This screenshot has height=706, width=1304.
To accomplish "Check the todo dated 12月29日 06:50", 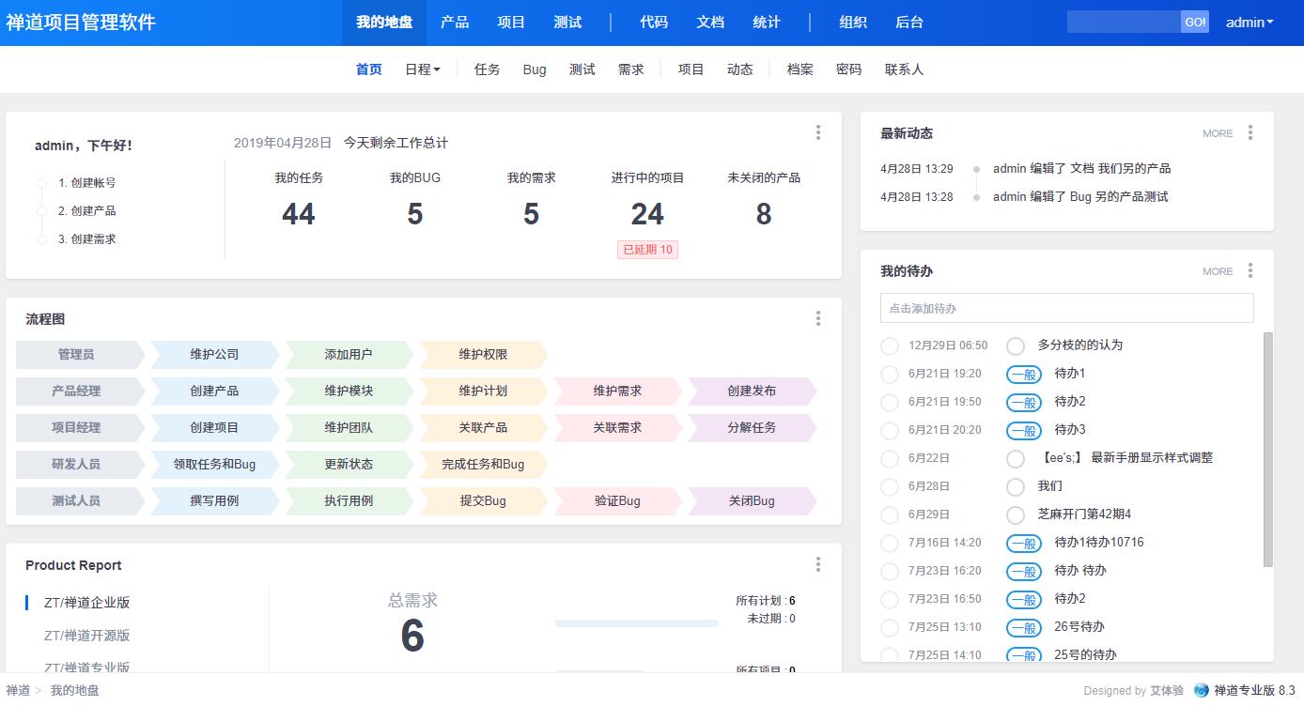I will 890,345.
